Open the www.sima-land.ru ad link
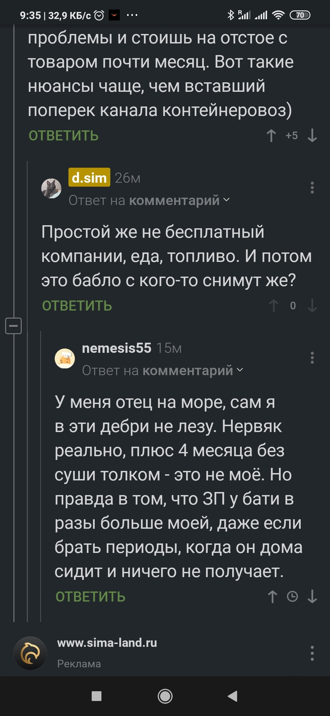This screenshot has height=716, width=330. point(107,643)
